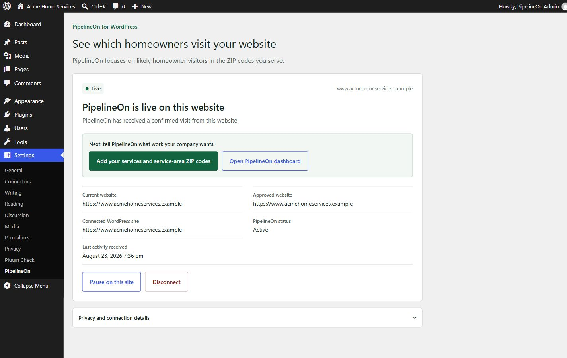567x358 pixels.
Task: Open the Users menu item
Action: (32, 128)
